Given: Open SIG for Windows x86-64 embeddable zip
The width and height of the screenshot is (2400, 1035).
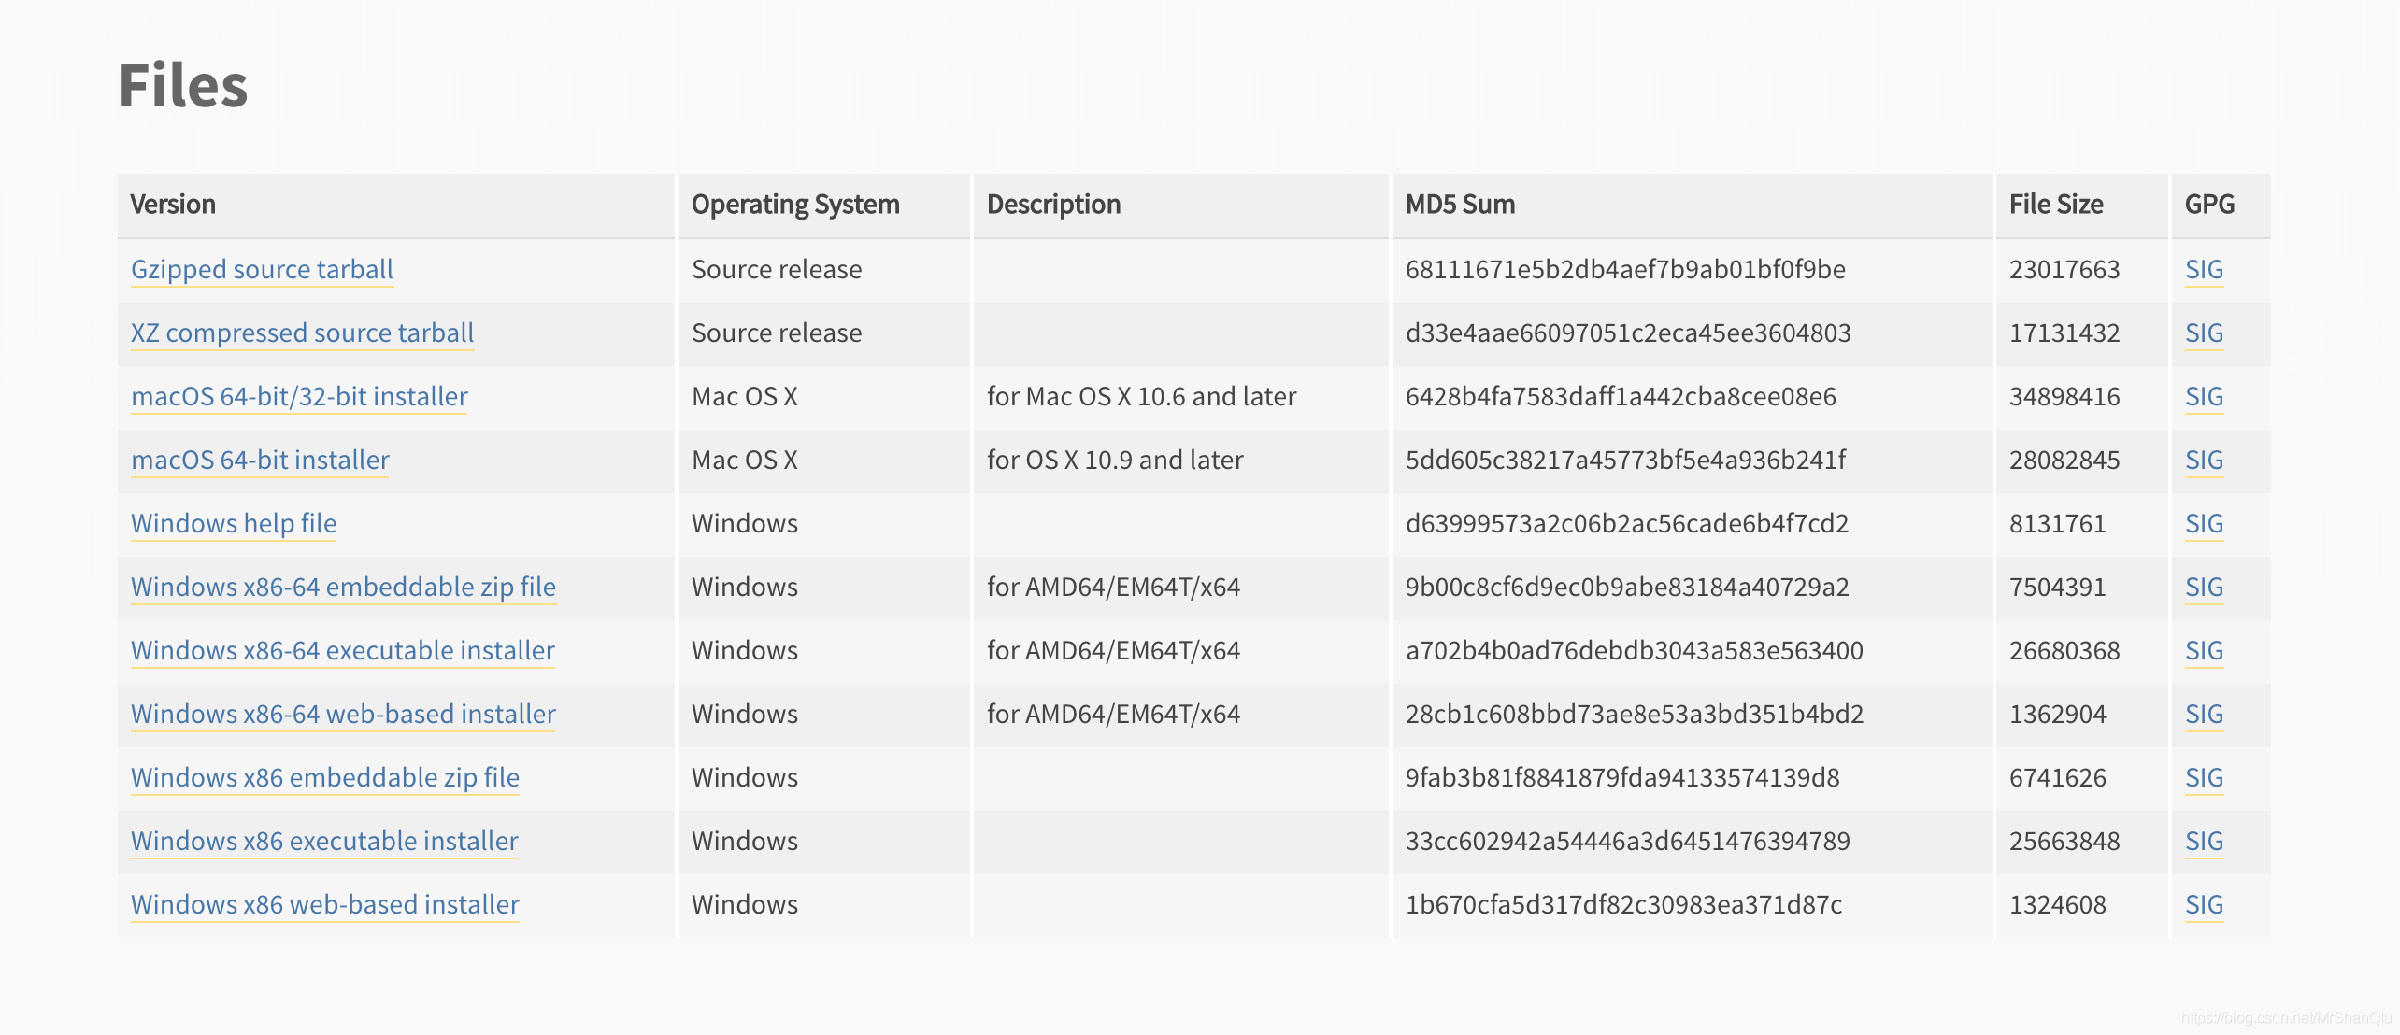Looking at the screenshot, I should click(x=2204, y=588).
